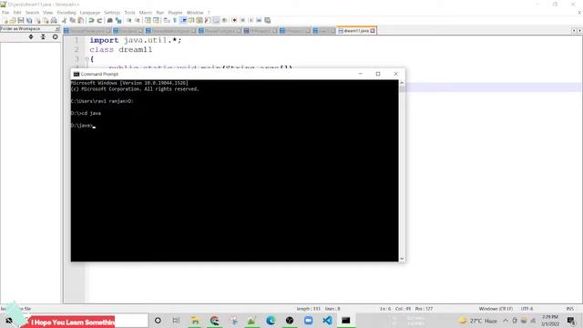Toggle synchronized vertical scrolling
This screenshot has width=583, height=328.
[x=148, y=20]
